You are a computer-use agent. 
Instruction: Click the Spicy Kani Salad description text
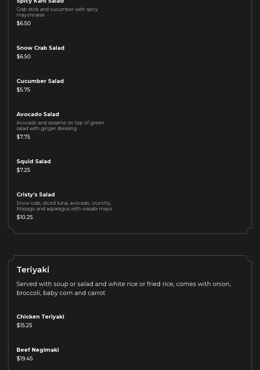[x=57, y=12]
